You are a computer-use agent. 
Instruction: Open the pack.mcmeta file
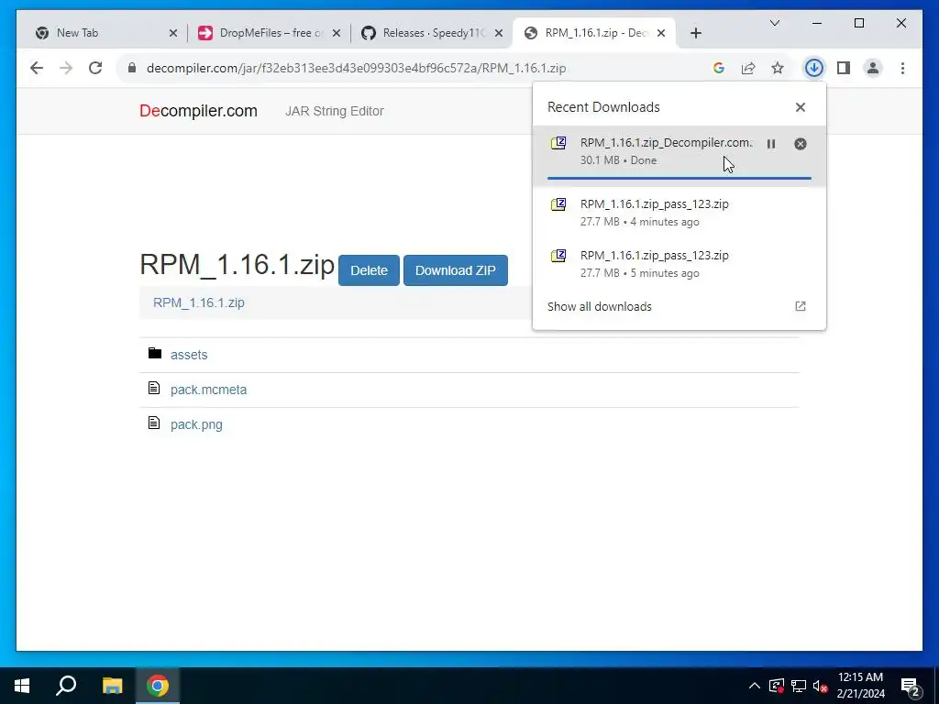coord(208,390)
